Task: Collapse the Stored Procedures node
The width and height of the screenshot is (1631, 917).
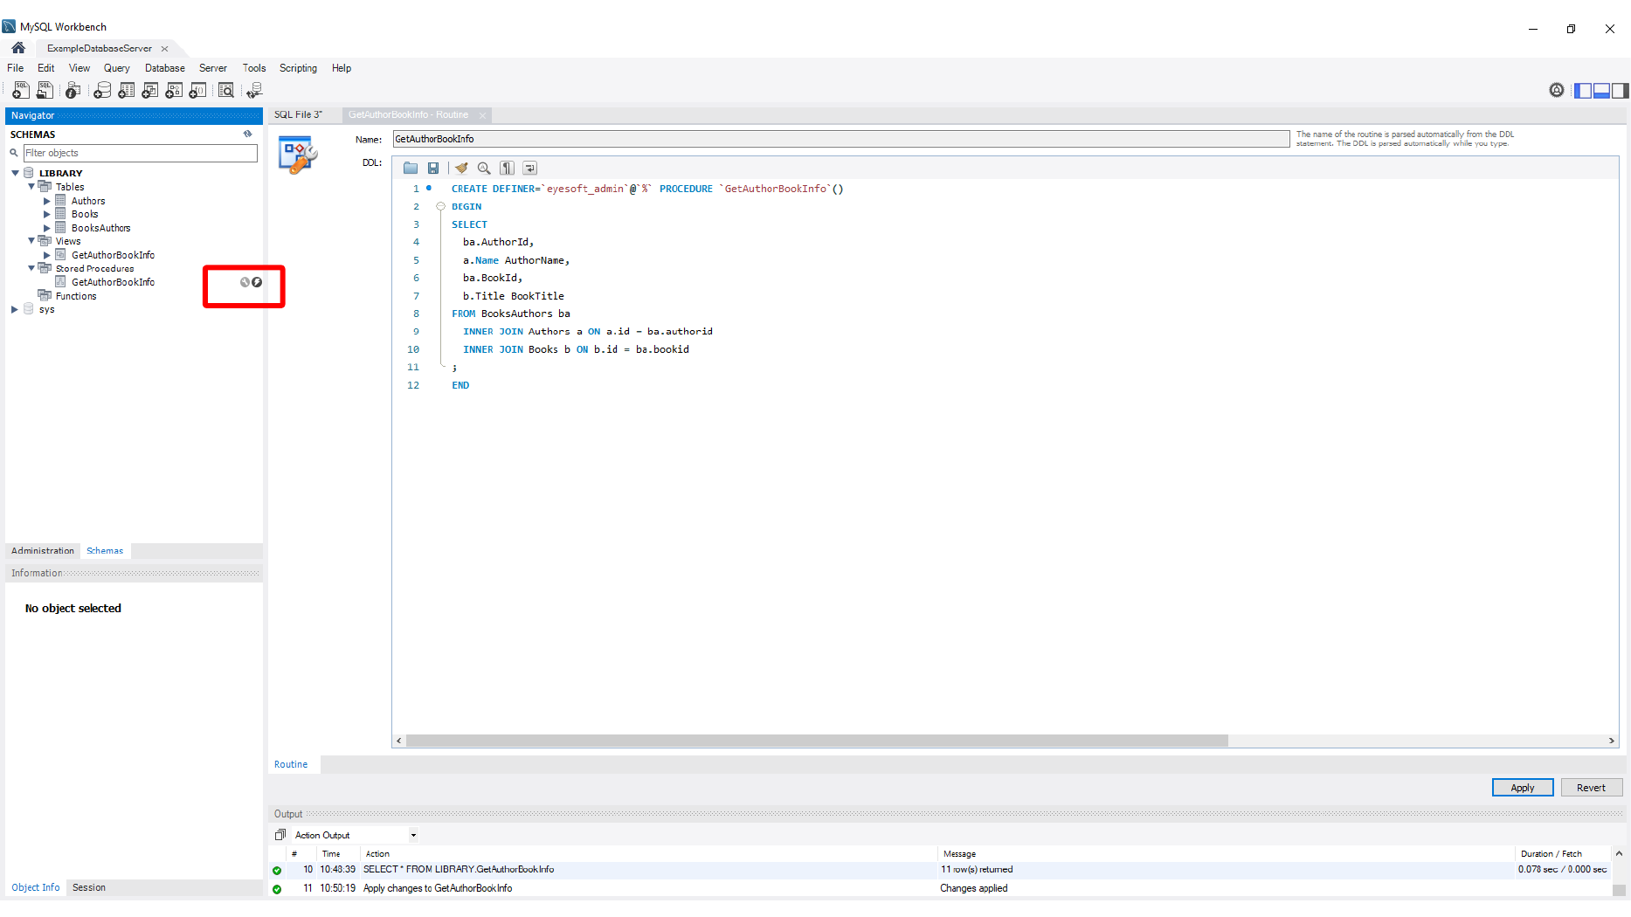Action: point(31,268)
